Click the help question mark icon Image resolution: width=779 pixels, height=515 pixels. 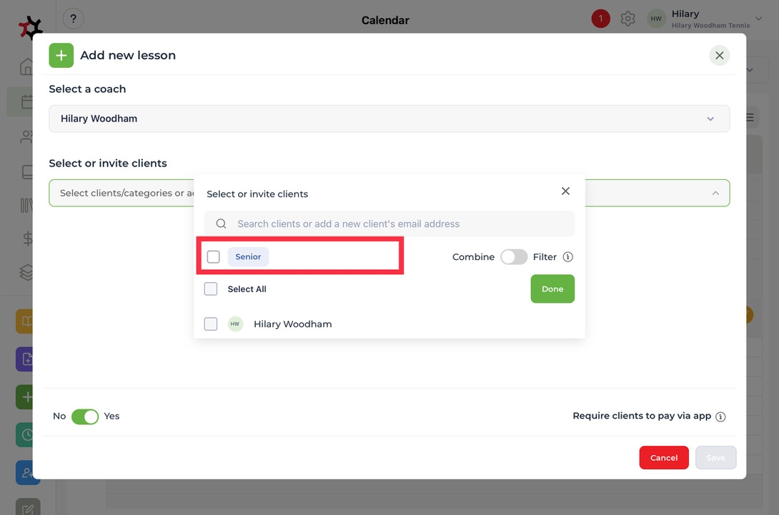coord(73,19)
